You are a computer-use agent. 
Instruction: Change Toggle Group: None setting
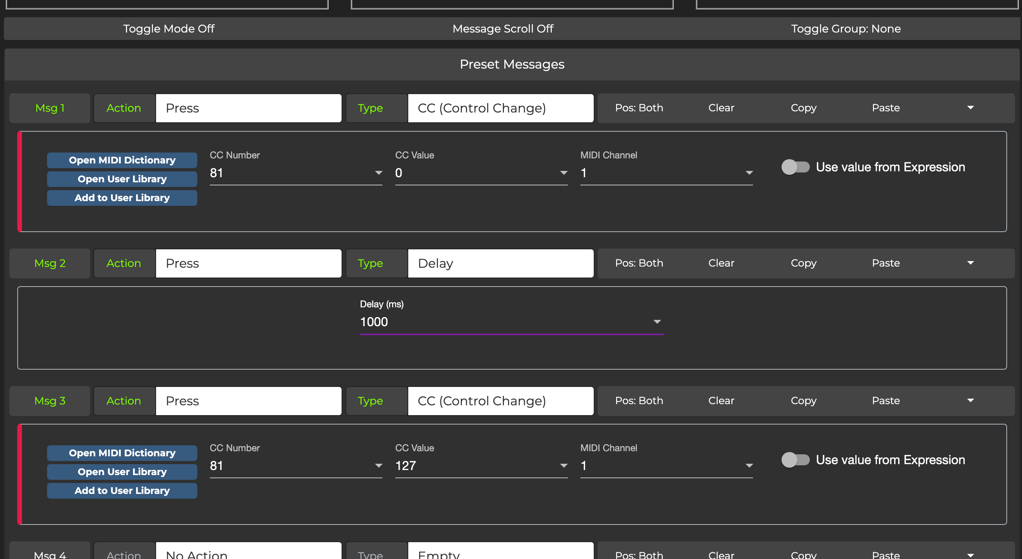click(x=846, y=29)
